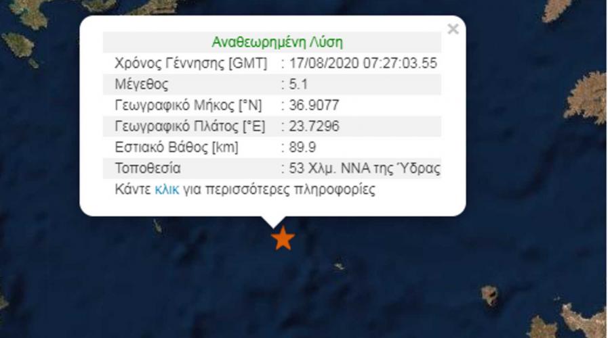
Task: Click the Χρόνος Γέννησης [GMT] label
Action: tap(190, 64)
